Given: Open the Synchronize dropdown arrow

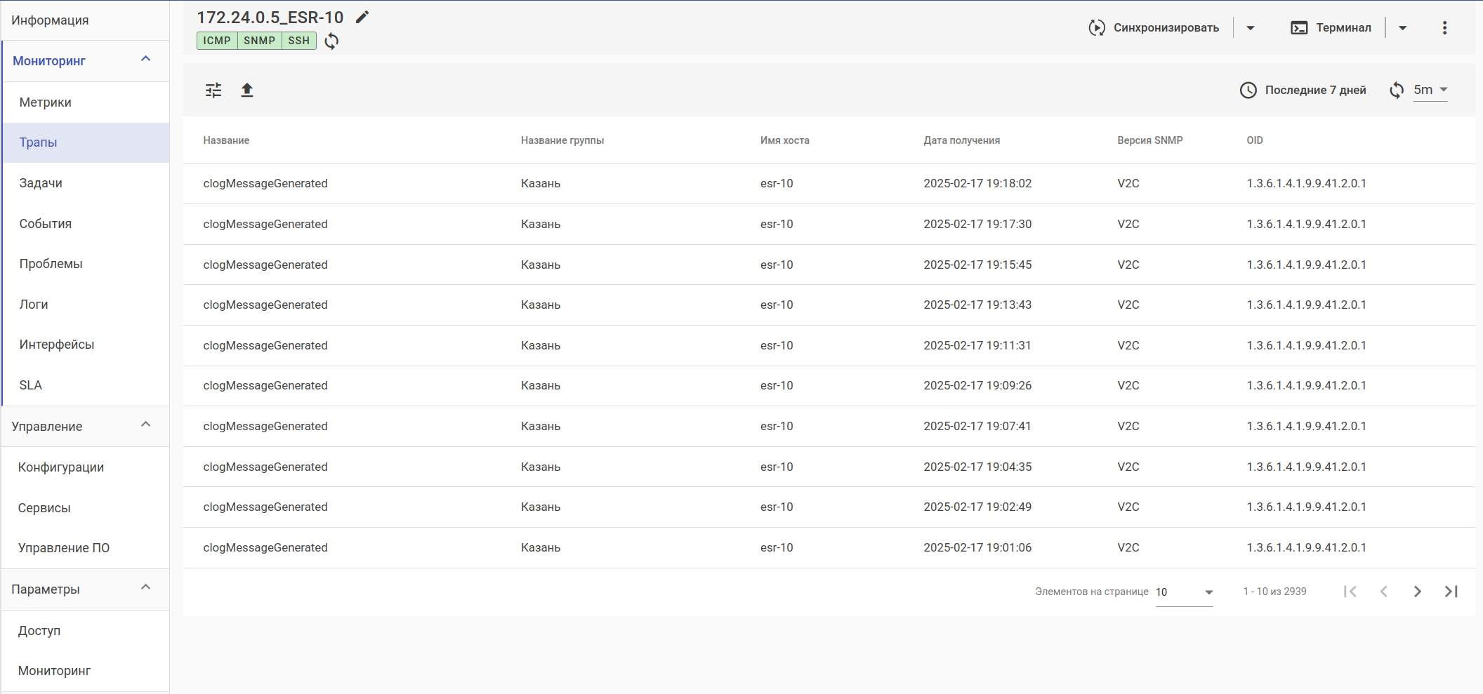Looking at the screenshot, I should point(1251,28).
